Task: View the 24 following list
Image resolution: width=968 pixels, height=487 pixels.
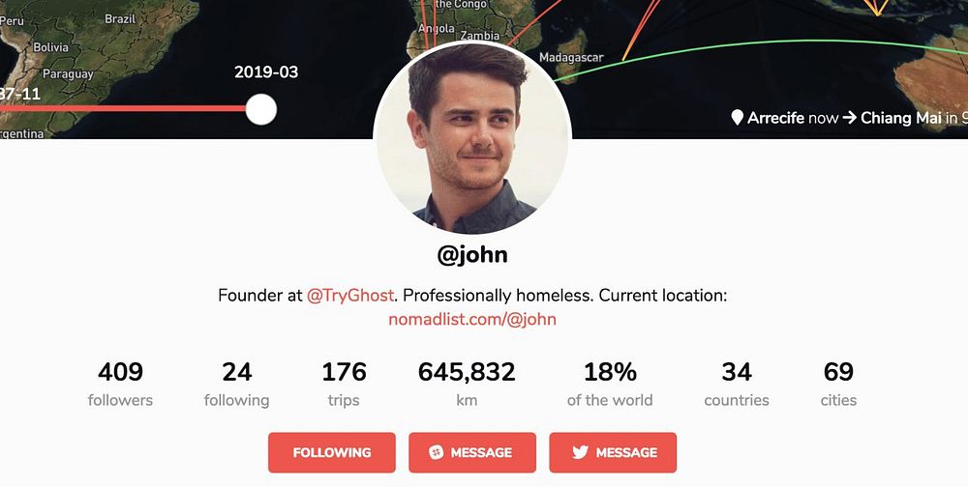Action: pos(236,385)
